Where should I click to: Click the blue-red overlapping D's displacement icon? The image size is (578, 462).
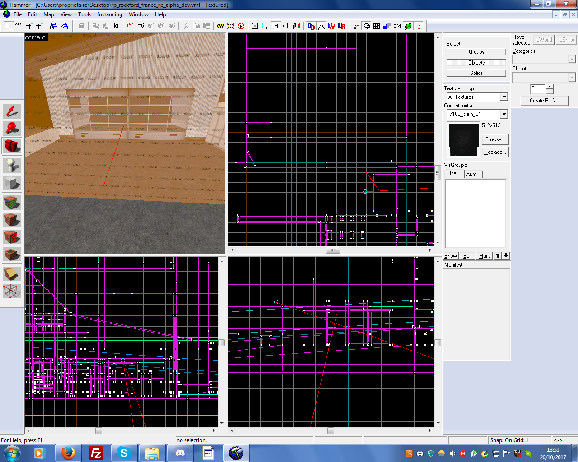pyautogui.click(x=311, y=26)
